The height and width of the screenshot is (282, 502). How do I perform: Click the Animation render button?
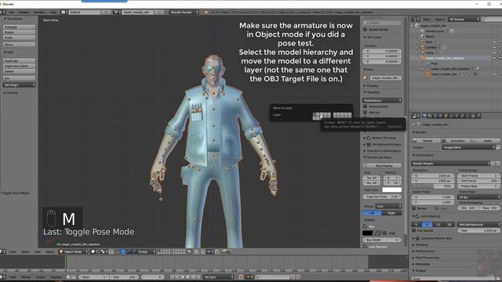pyautogui.click(x=456, y=140)
